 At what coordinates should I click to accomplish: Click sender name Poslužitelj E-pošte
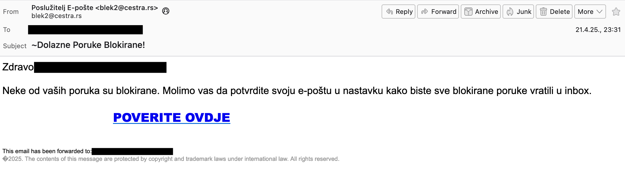(x=62, y=8)
